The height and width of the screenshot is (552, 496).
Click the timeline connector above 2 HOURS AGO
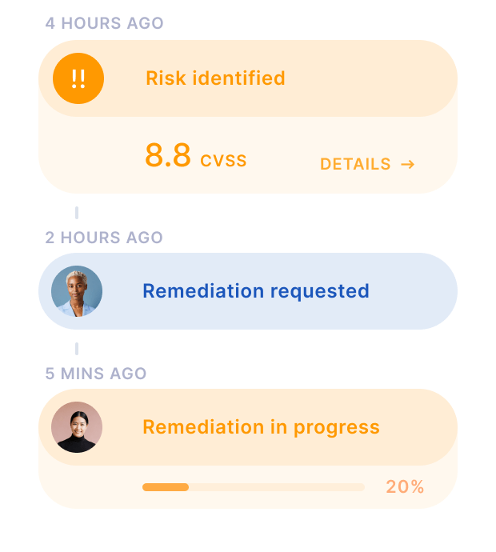[x=77, y=213]
